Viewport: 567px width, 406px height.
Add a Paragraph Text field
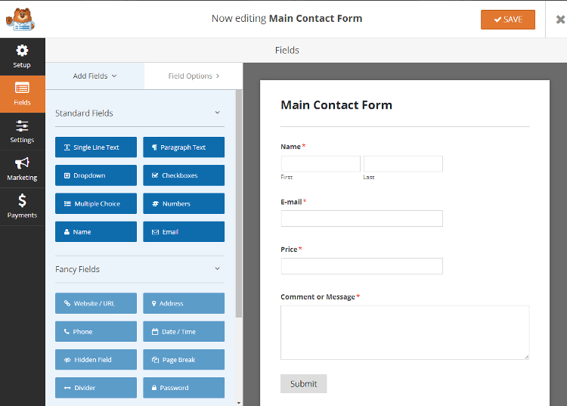tap(184, 147)
